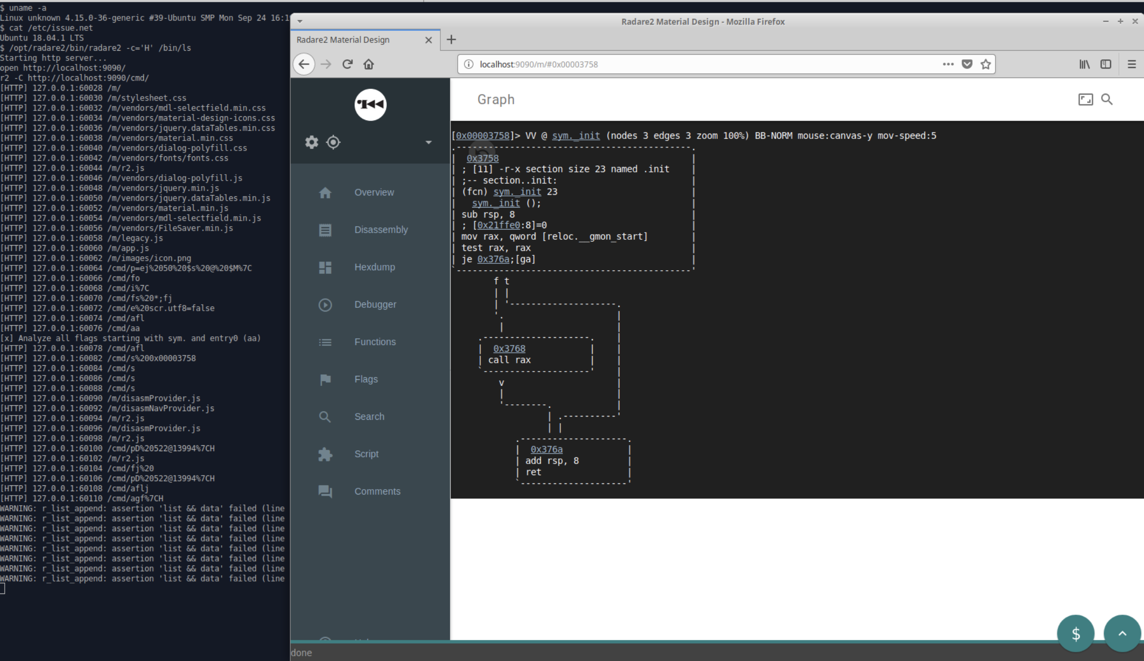Viewport: 1144px width, 661px height.
Task: Click the Comments speech bubble icon
Action: 325,492
